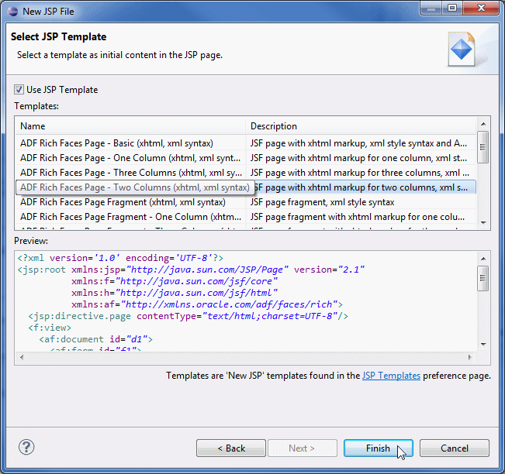The height and width of the screenshot is (474, 505).
Task: Click the Description column header
Action: click(x=361, y=126)
